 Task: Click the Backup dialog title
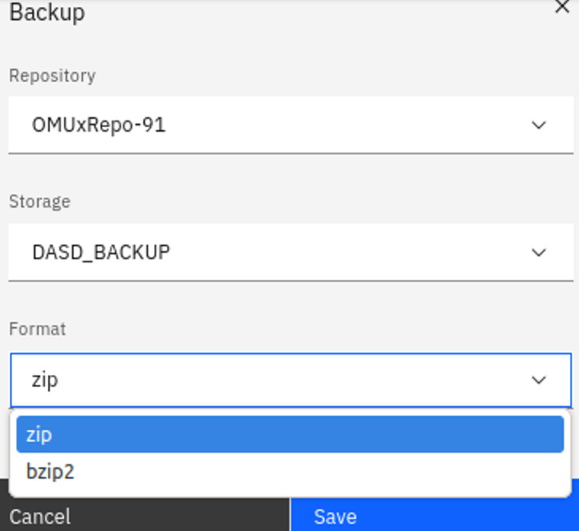[x=47, y=13]
